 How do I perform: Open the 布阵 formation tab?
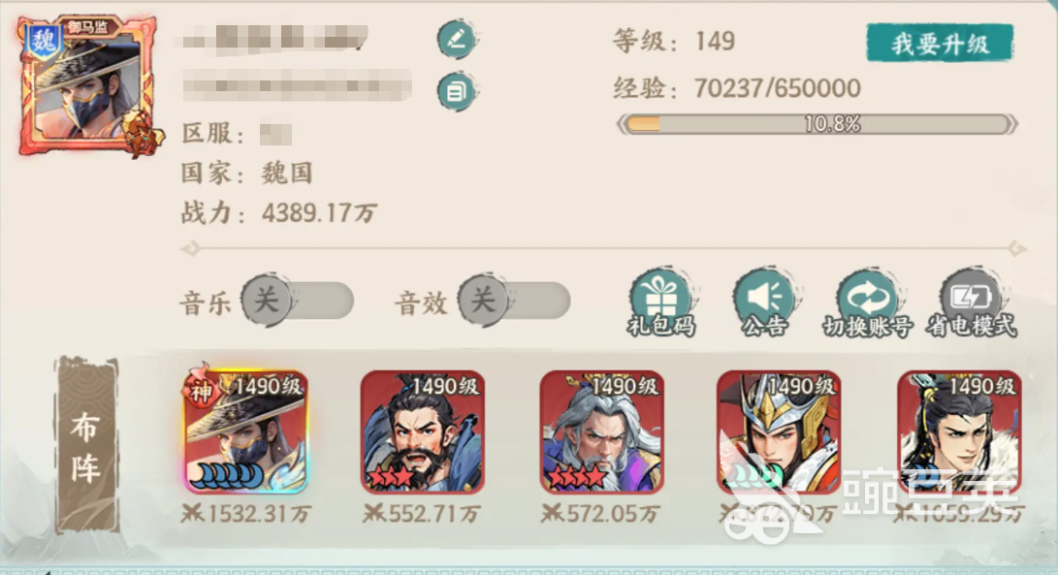tap(86, 445)
